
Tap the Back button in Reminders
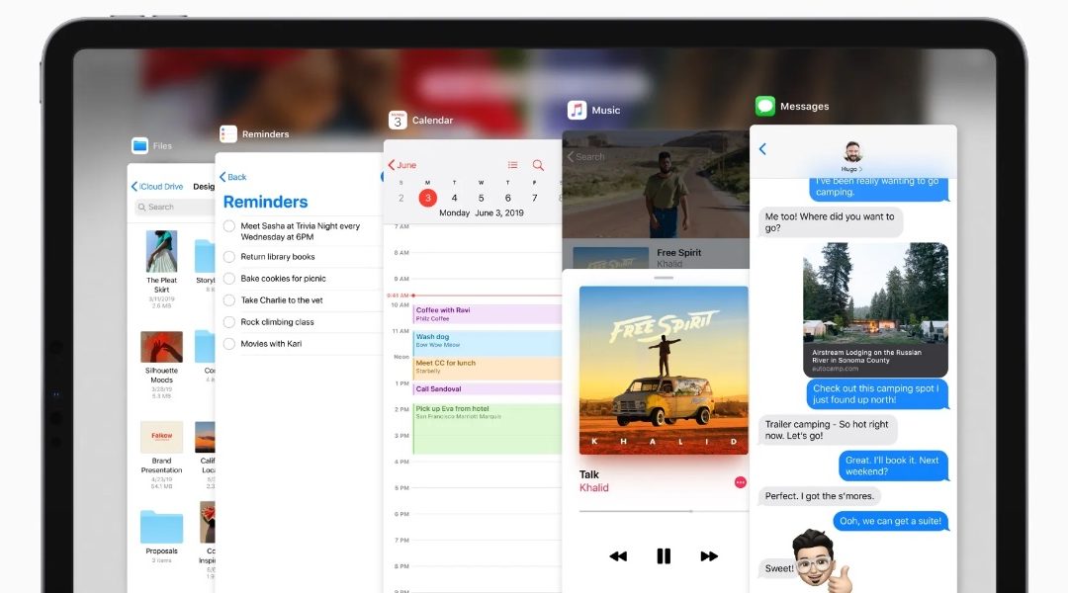(x=233, y=177)
